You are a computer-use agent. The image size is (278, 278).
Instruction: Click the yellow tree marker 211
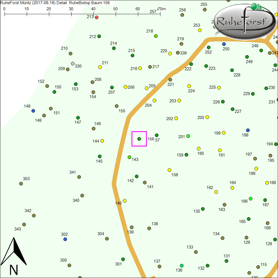point(100,67)
